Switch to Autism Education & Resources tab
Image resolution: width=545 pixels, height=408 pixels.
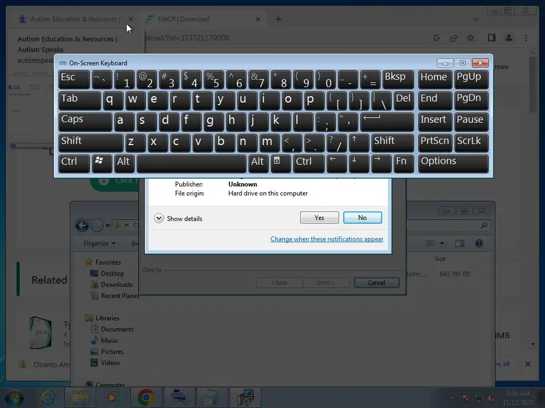pyautogui.click(x=74, y=19)
